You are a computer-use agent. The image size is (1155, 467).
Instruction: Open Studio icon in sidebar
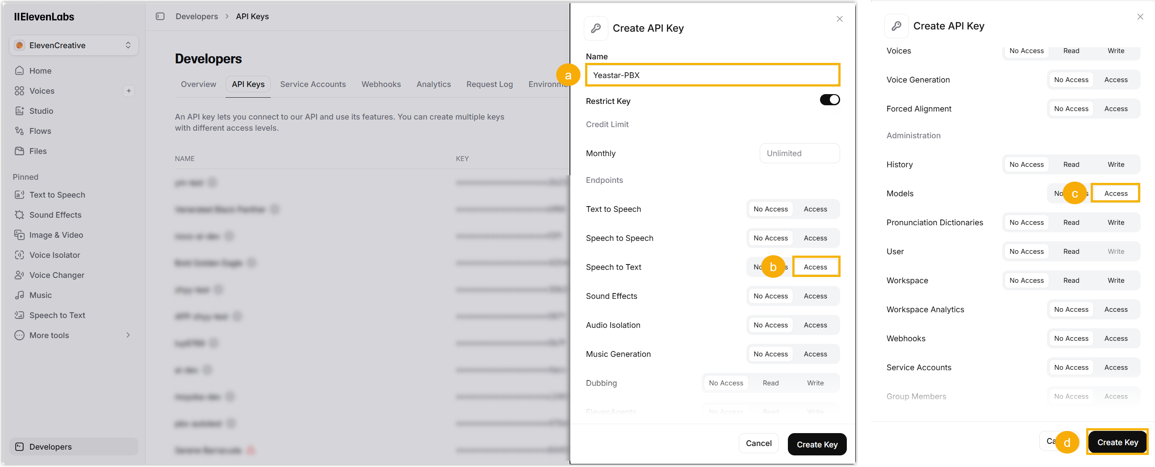19,111
